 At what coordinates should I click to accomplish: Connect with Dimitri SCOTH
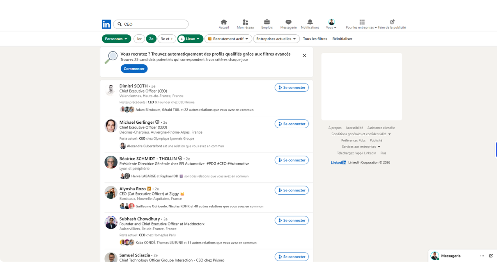pyautogui.click(x=291, y=87)
